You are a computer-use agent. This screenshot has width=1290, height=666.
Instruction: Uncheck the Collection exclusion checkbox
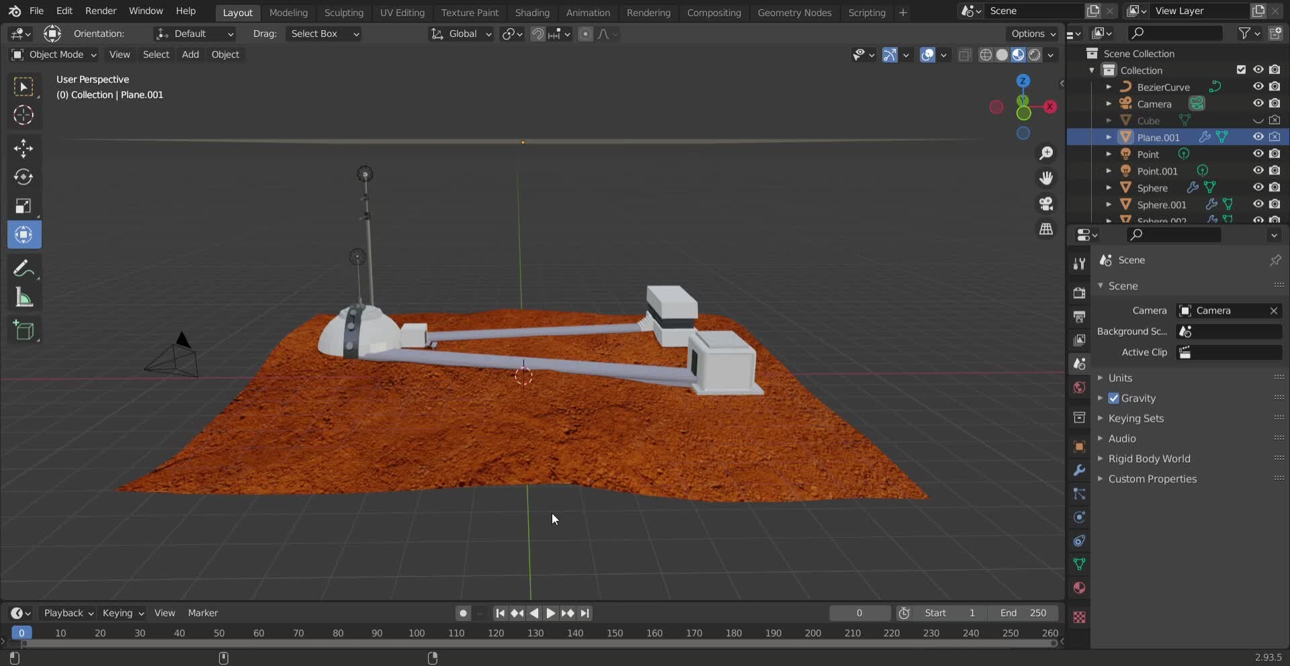coord(1240,69)
